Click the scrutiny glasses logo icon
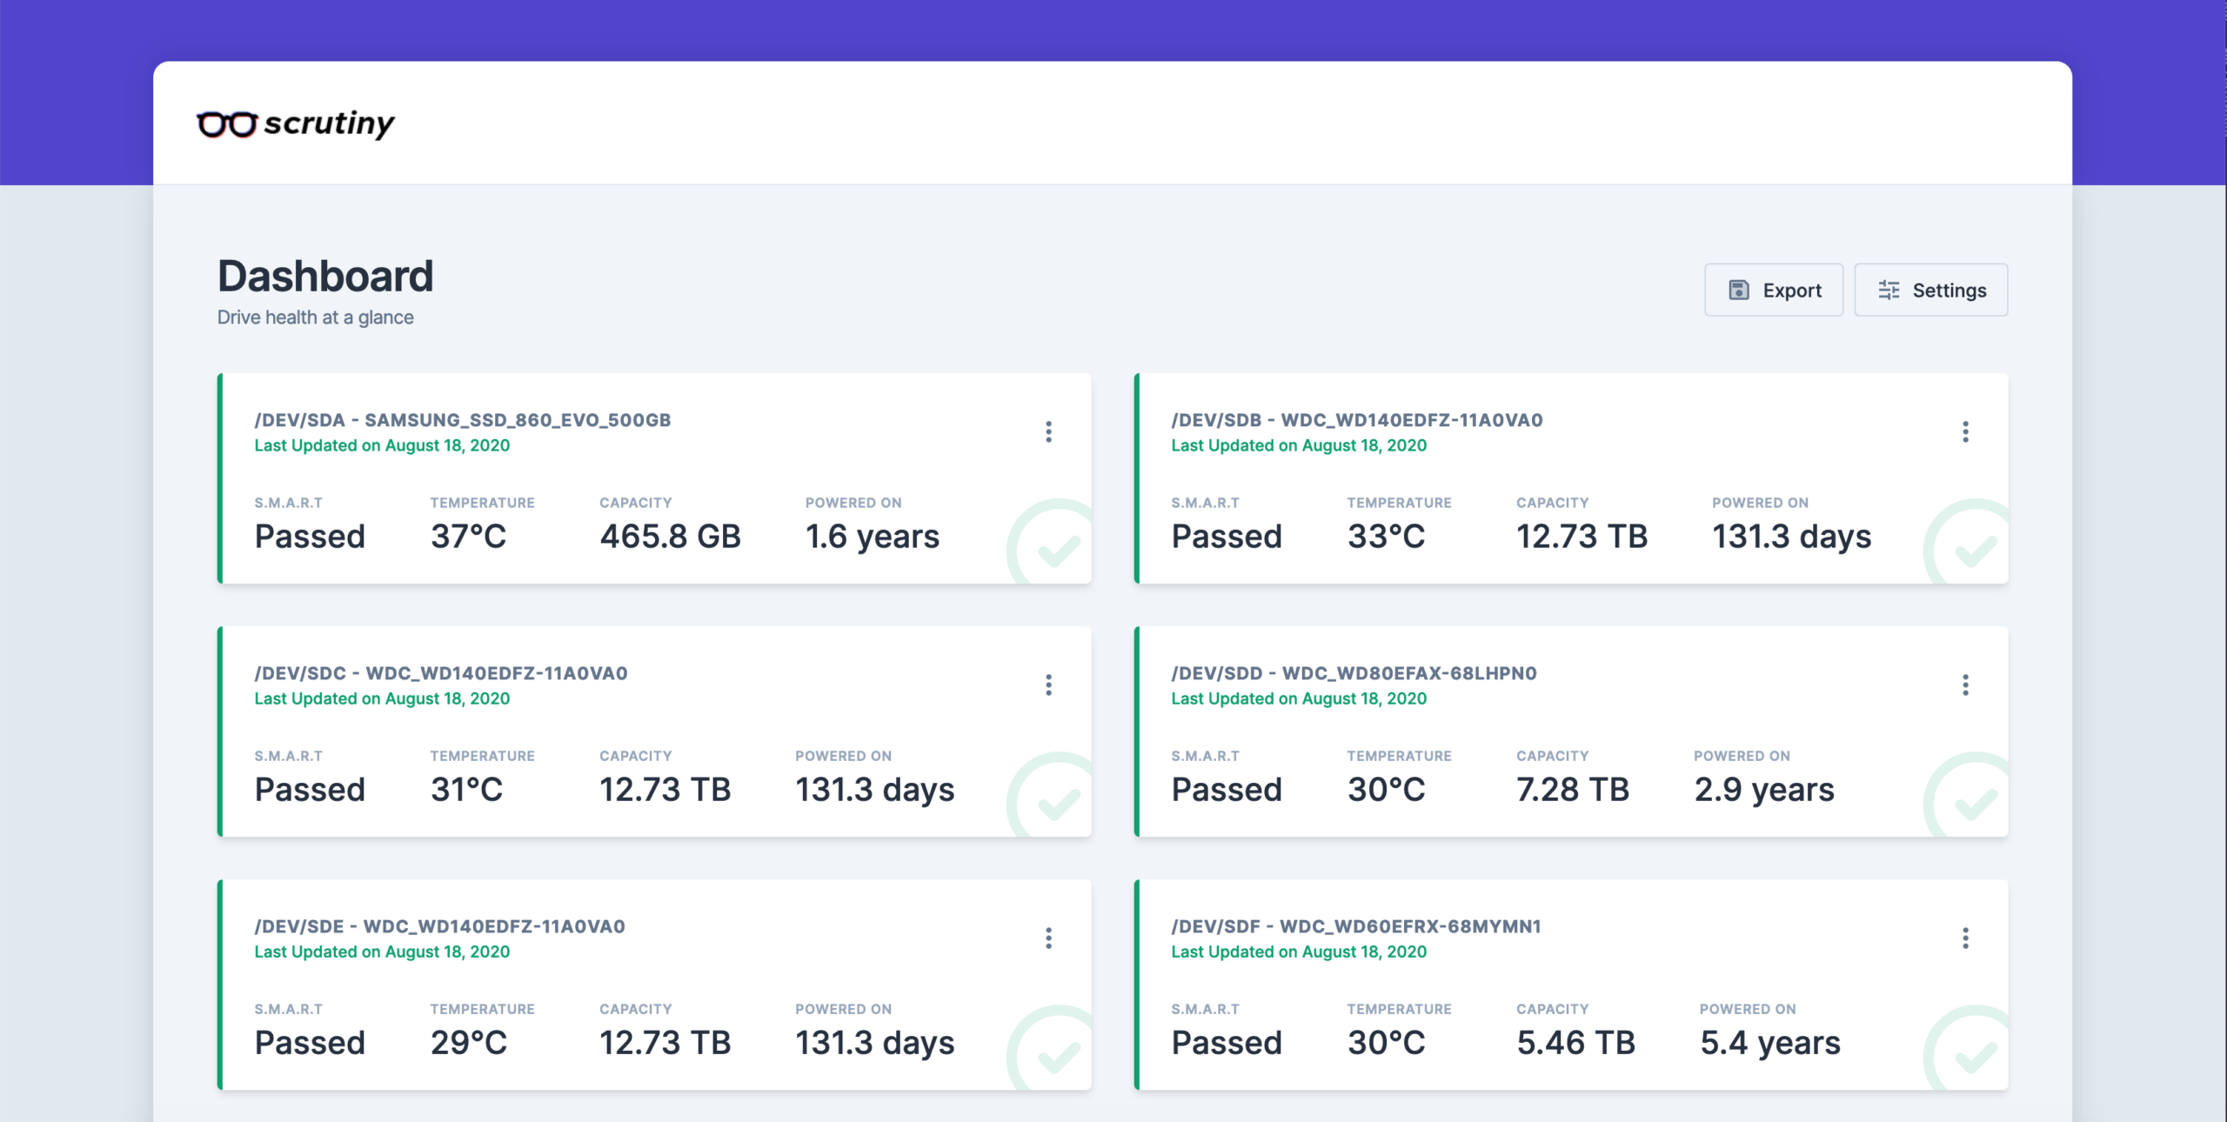This screenshot has width=2227, height=1122. click(228, 123)
